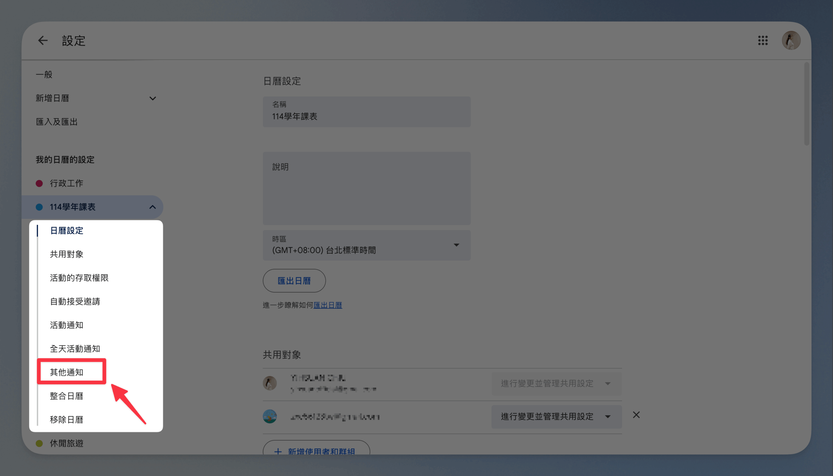This screenshot has width=833, height=476.
Task: Select 共用對象 in sidebar menu
Action: pos(67,254)
